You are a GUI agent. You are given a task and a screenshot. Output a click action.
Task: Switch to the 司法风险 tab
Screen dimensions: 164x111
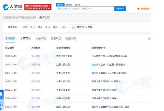(41, 38)
